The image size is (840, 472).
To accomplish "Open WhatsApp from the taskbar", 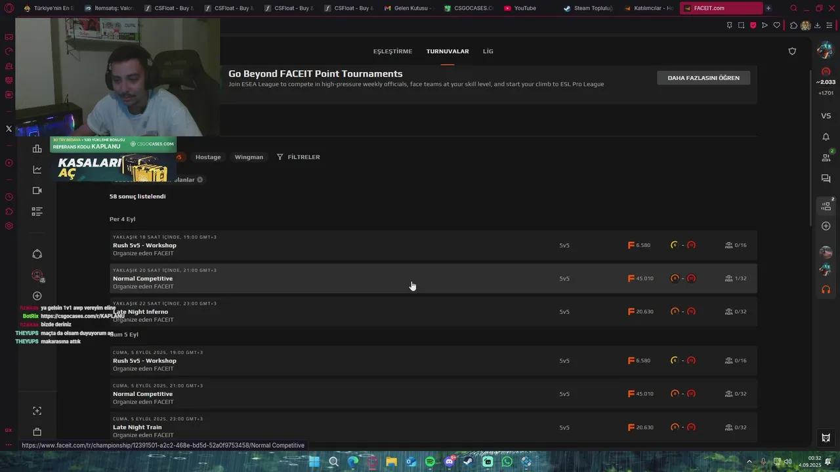I will (x=507, y=462).
